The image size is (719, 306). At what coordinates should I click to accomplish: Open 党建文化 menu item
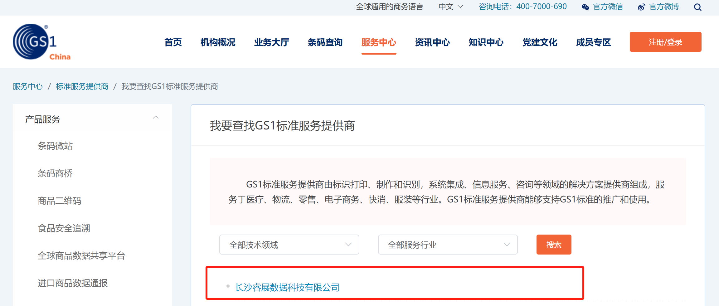point(540,42)
